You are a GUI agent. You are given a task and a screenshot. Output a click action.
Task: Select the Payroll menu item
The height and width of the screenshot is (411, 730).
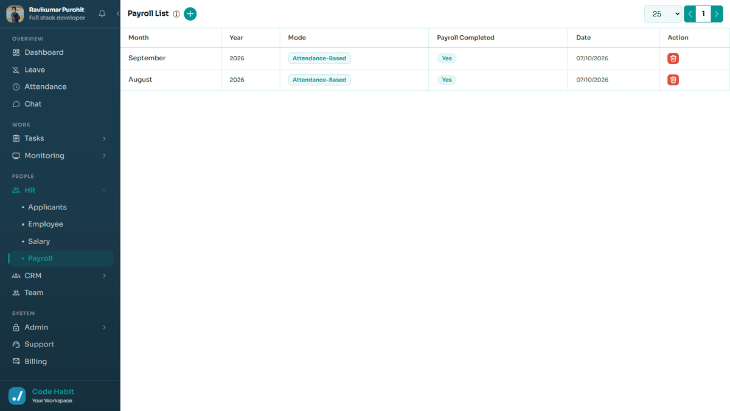coord(61,259)
